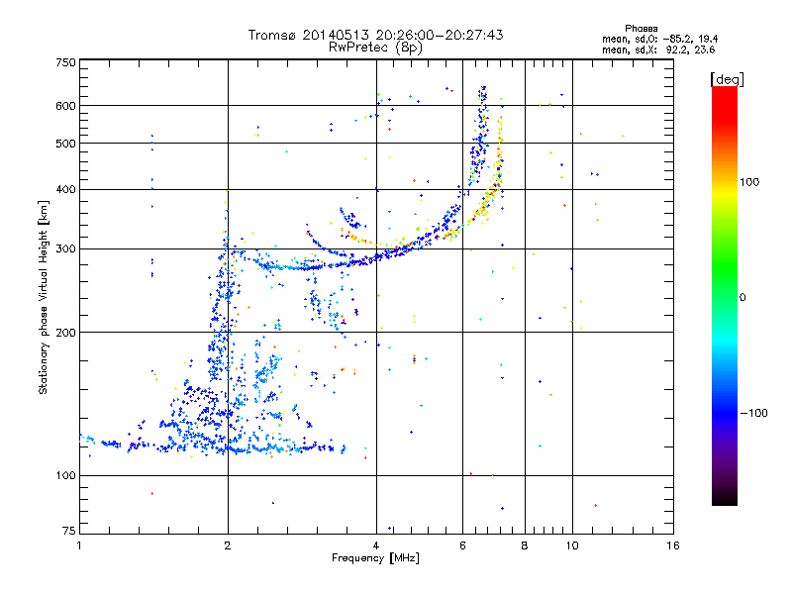Click the phase colorbar gradient

725,295
